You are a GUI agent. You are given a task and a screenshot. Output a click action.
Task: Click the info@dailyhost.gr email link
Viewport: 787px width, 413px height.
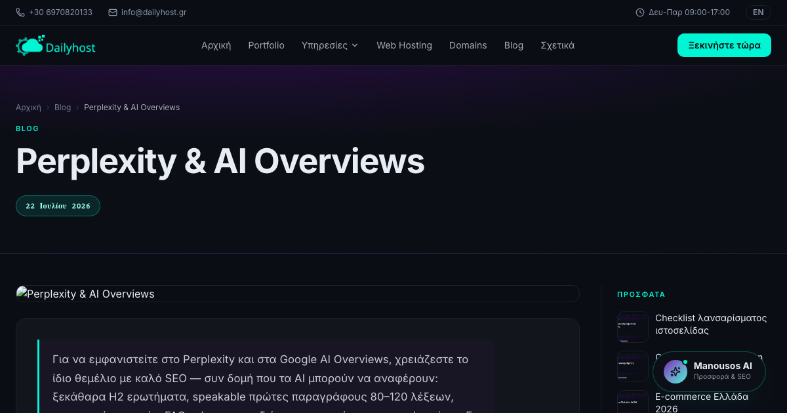[153, 12]
